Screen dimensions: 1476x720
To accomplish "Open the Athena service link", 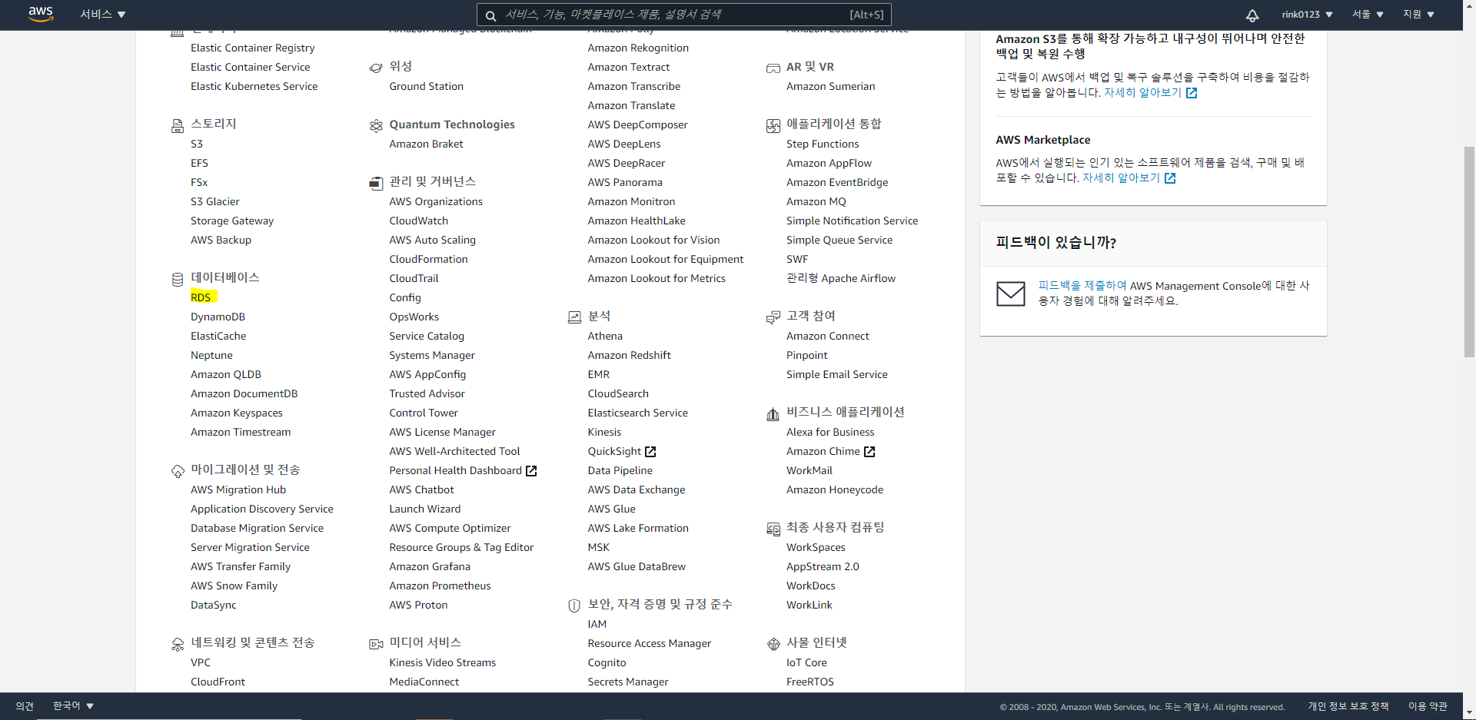I will [x=605, y=336].
